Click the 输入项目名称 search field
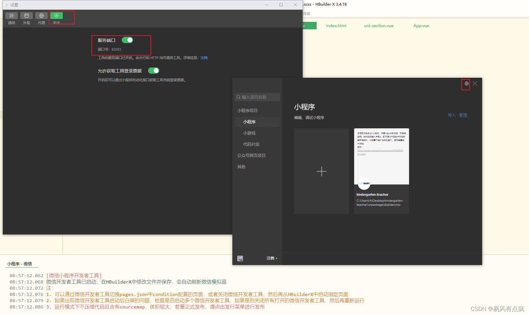Viewport: 529px width, 315px height. point(257,97)
